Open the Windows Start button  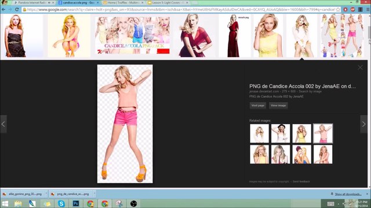[x=5, y=203]
